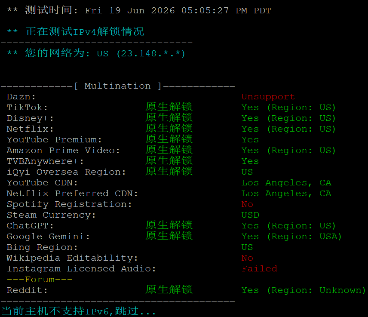368x317 pixels.
Task: Click the 'Yes' result for YouTube Premium
Action: pos(250,140)
